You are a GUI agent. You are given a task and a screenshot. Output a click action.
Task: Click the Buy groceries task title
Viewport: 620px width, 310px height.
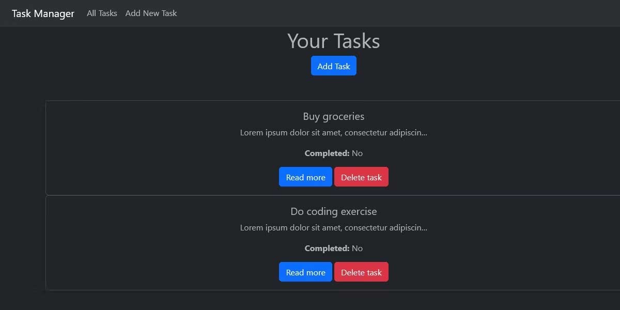[x=333, y=116]
